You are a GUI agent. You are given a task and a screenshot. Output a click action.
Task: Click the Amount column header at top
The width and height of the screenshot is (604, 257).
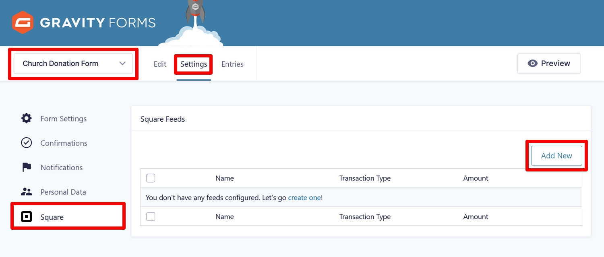[476, 178]
